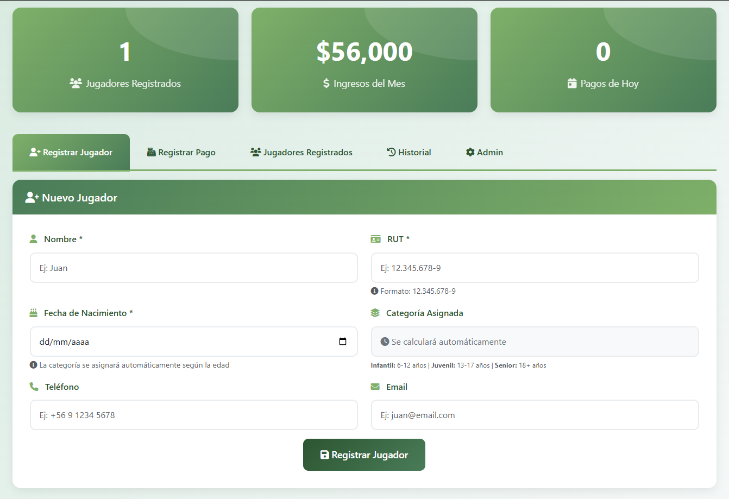Click the envelope icon beside Email label

(x=375, y=387)
